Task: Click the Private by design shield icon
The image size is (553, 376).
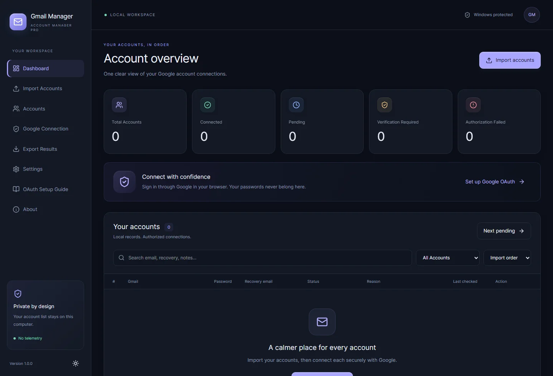Action: (18, 294)
